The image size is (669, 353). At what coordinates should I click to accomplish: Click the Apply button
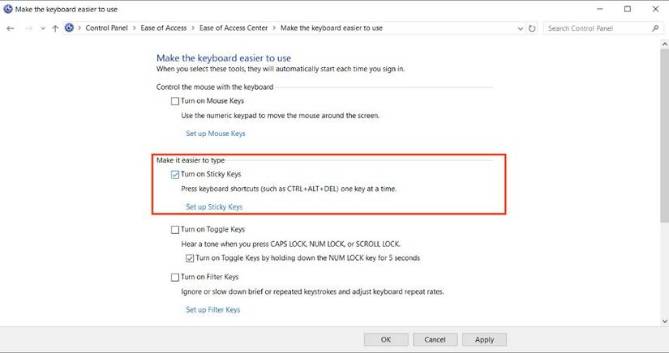[484, 339]
